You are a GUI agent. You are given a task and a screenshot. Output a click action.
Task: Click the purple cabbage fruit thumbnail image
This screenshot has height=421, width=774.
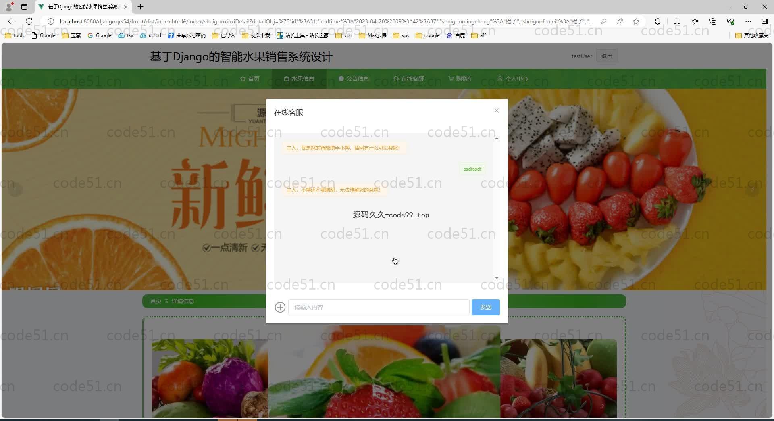click(x=210, y=378)
